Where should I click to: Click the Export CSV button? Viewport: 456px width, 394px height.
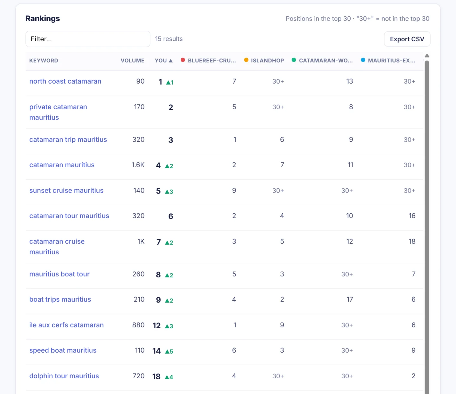click(407, 39)
